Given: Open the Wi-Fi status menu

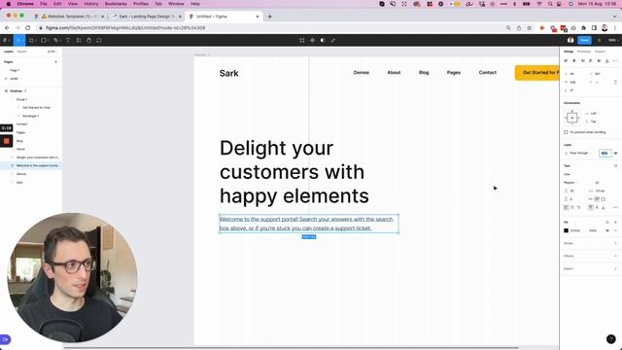Looking at the screenshot, I should click(x=539, y=4).
